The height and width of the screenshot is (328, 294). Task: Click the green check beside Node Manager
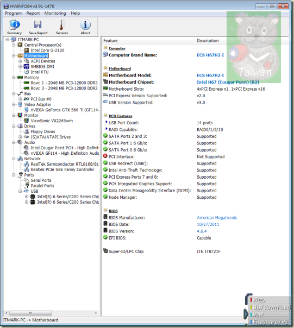(105, 197)
